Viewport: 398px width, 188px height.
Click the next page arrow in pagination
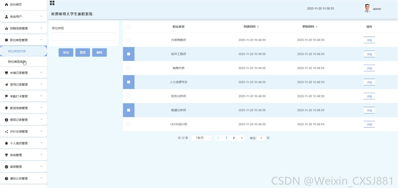(242, 138)
